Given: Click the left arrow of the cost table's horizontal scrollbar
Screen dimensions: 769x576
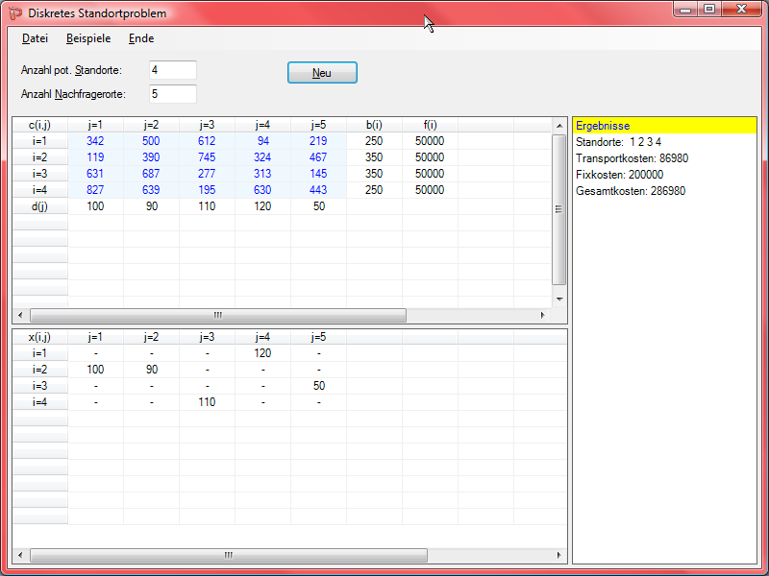Looking at the screenshot, I should coord(20,315).
